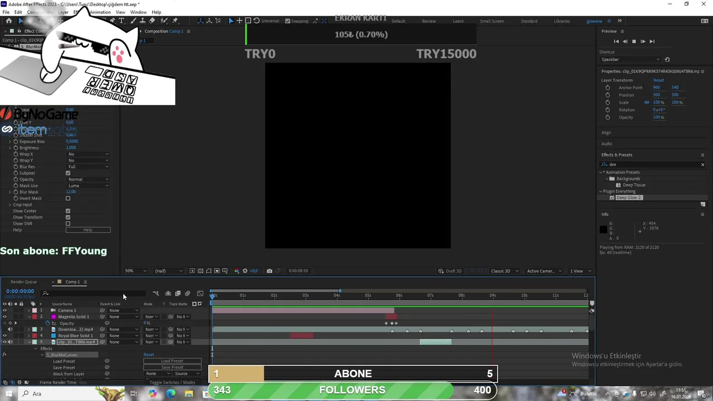The width and height of the screenshot is (713, 401).
Task: Step forward one frame in Preview
Action: [x=643, y=41]
